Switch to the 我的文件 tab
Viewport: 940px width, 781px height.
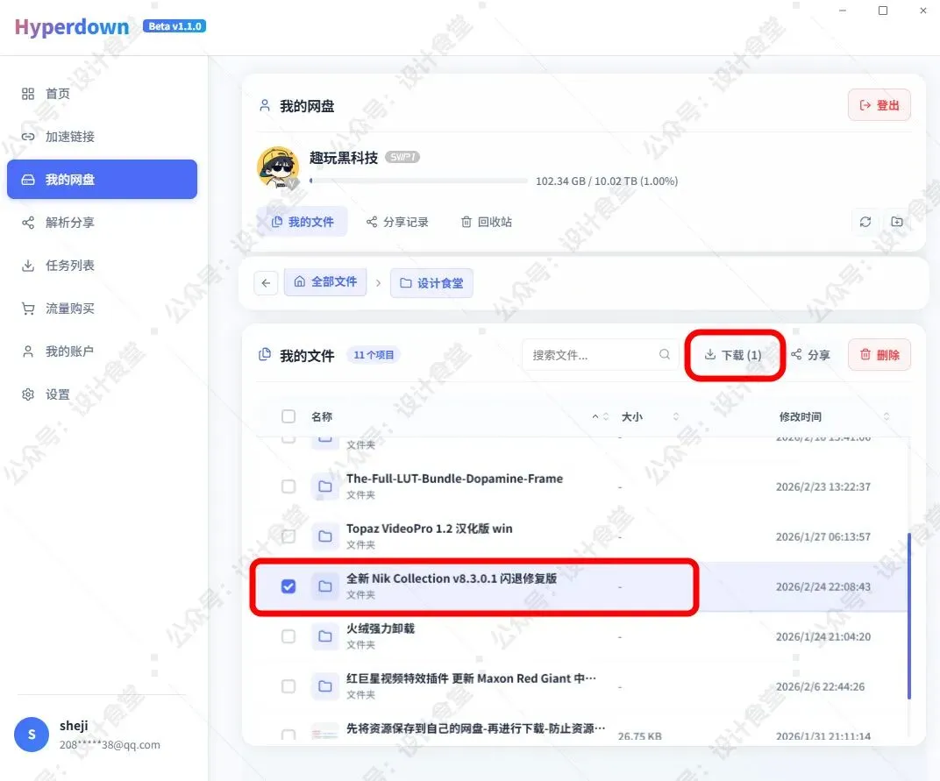(303, 222)
